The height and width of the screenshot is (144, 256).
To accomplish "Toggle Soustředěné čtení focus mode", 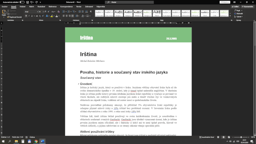I will 207,137.
